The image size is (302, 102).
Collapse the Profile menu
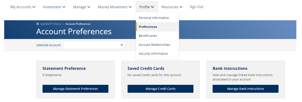[146, 7]
